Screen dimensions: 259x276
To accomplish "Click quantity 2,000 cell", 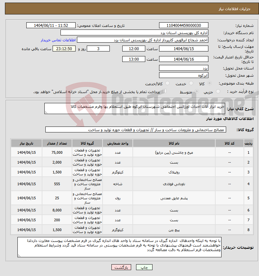I will [x=57, y=162].
